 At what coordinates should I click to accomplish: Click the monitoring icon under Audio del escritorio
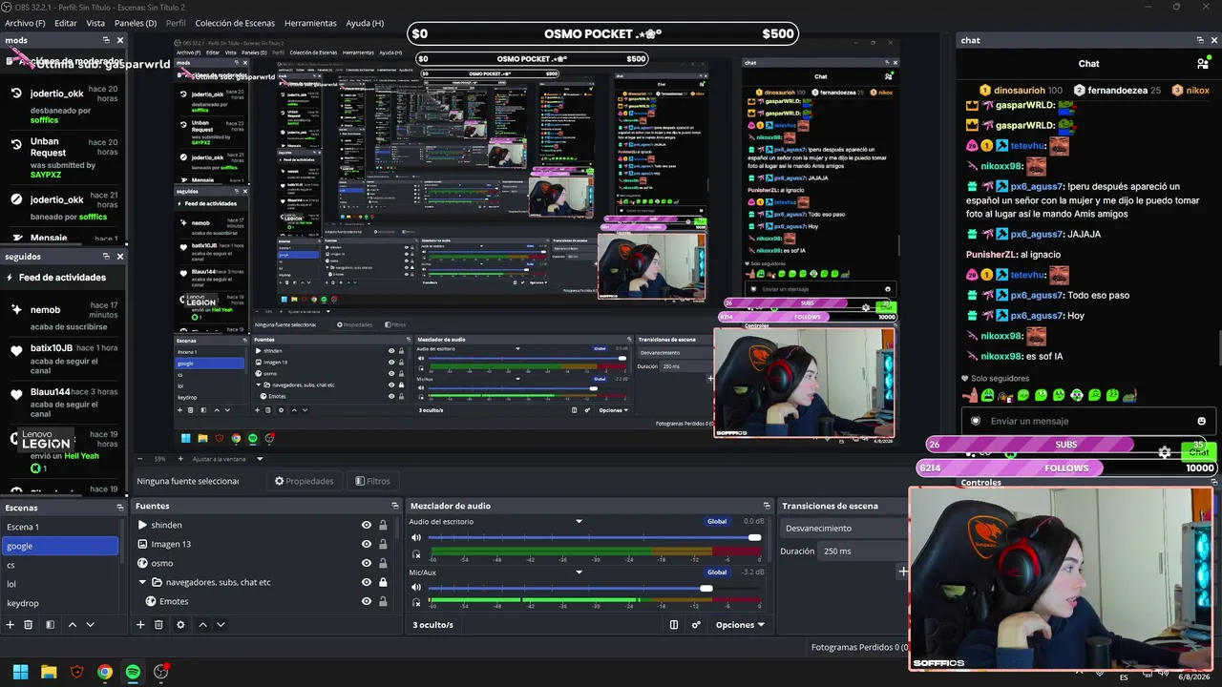pyautogui.click(x=416, y=553)
